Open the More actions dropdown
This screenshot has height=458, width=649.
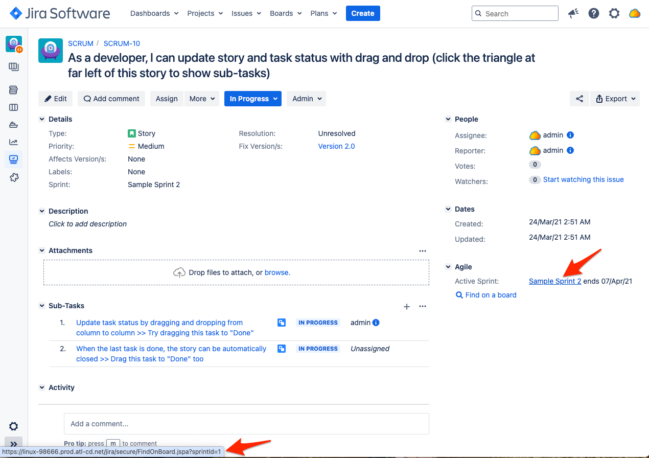[x=202, y=99]
